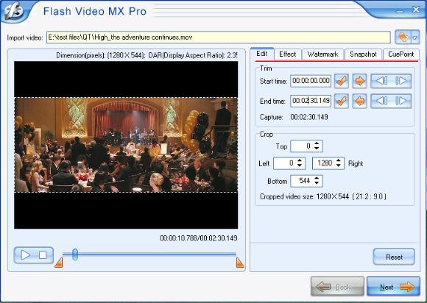
Task: Click the Import video file path field
Action: [219, 38]
